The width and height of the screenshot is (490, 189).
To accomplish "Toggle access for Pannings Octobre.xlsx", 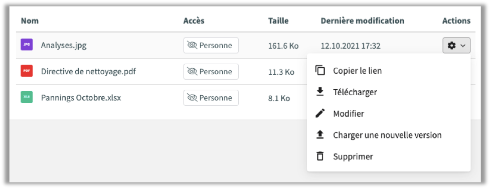I will point(211,98).
